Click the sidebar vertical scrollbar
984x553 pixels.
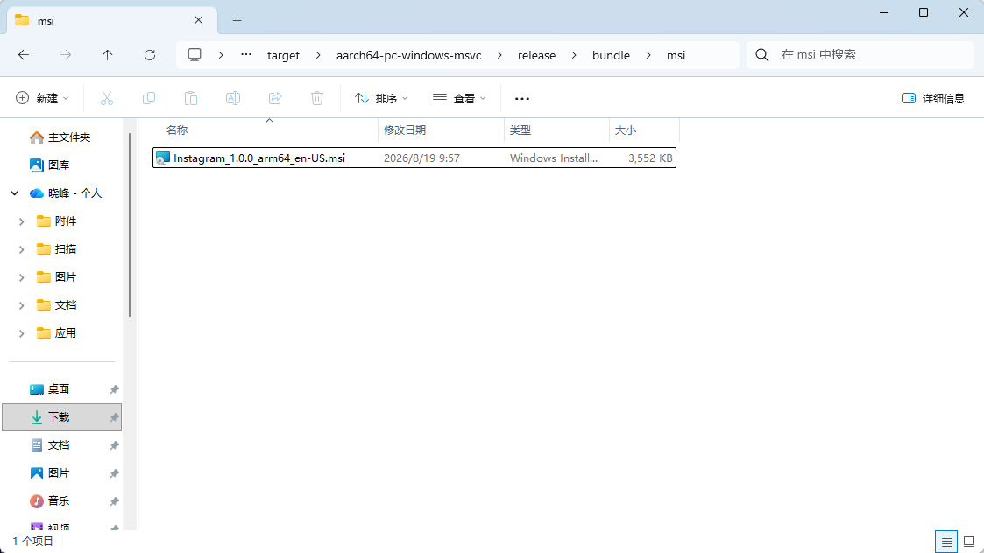(x=130, y=225)
